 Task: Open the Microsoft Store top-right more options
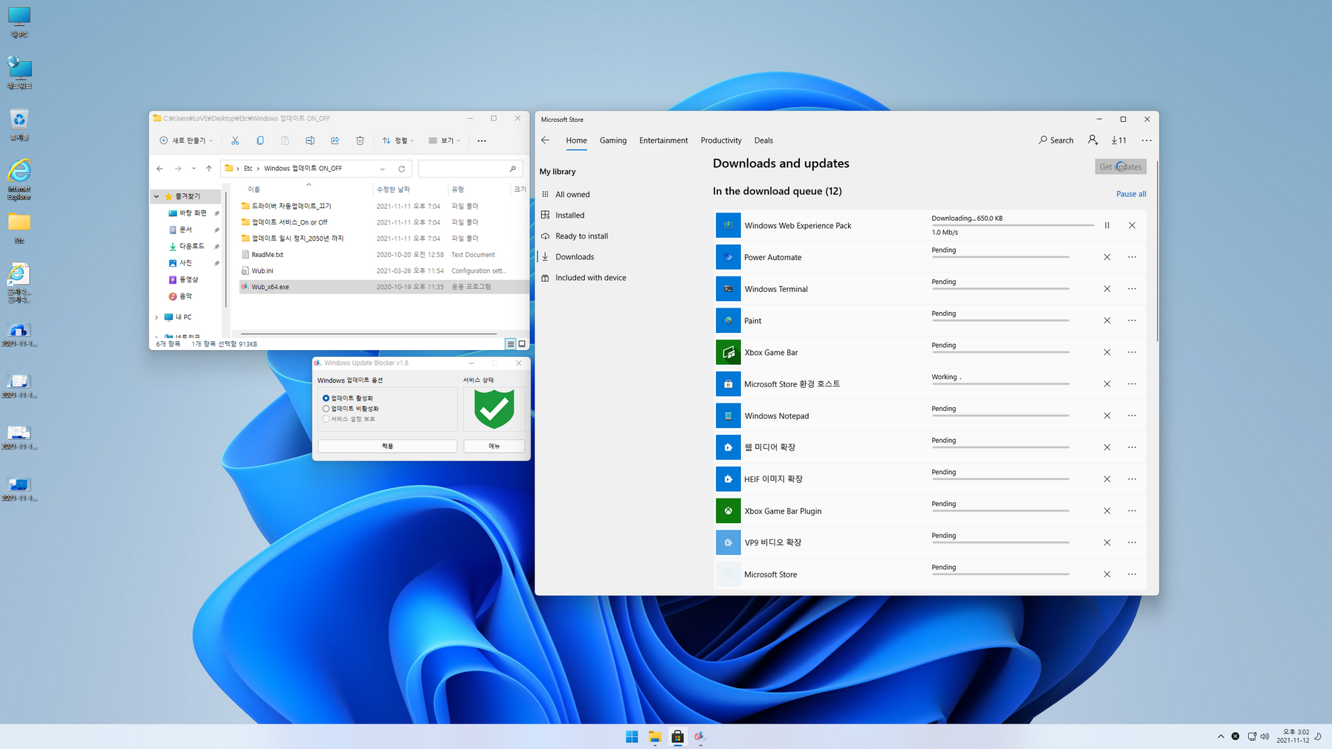pyautogui.click(x=1146, y=140)
